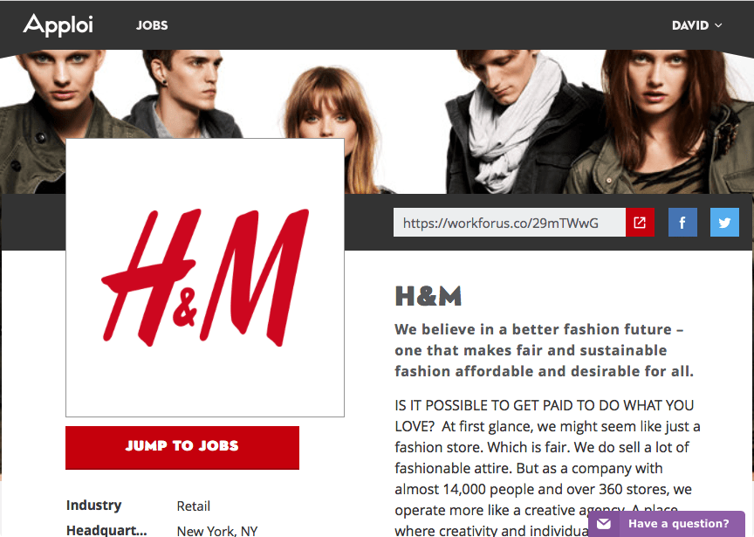Click the chevron next to DAVID
Screen dimensions: 754x537
click(x=718, y=25)
